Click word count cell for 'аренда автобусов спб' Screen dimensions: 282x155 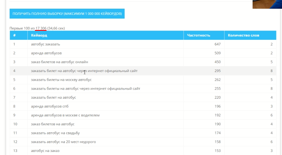pyautogui.click(x=250, y=107)
